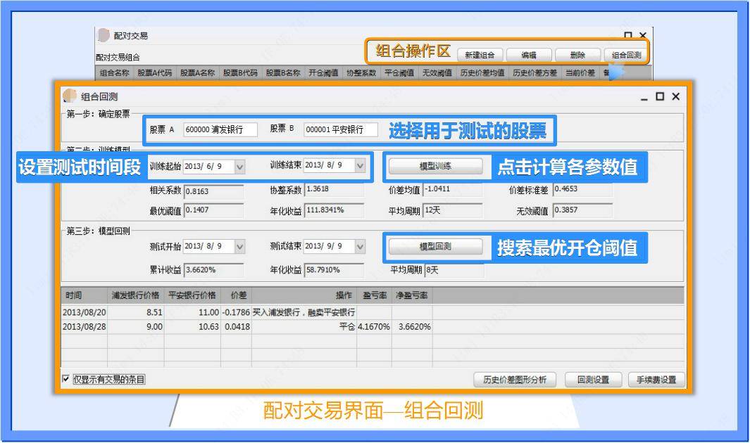
Task: Expand the 训练结束 date dropdown
Action: 360,166
